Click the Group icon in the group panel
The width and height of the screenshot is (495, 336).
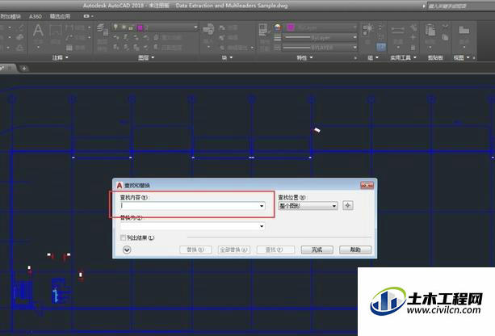pos(367,29)
